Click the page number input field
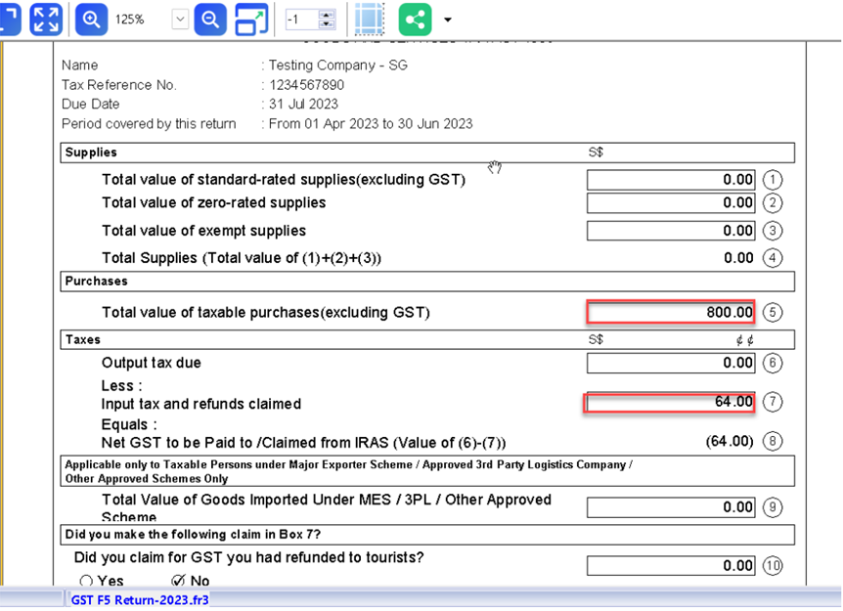 (x=302, y=20)
